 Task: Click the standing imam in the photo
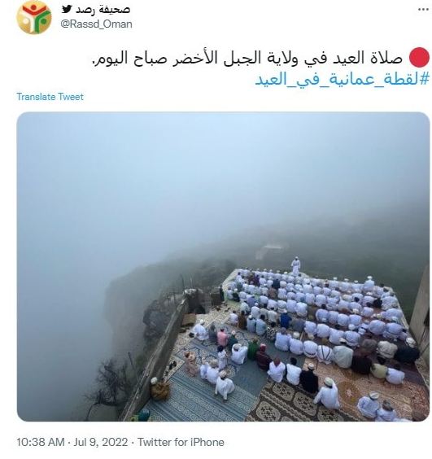tap(295, 266)
